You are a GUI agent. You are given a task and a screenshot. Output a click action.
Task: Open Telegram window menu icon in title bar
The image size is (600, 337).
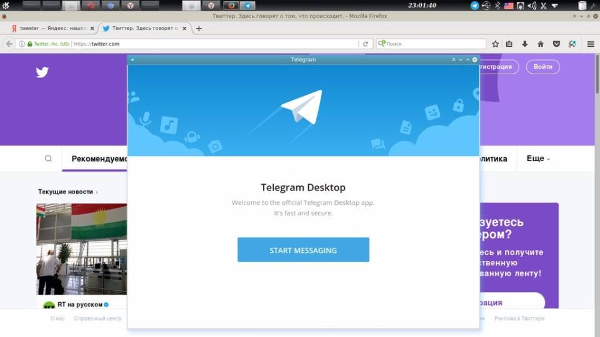pyautogui.click(x=132, y=60)
